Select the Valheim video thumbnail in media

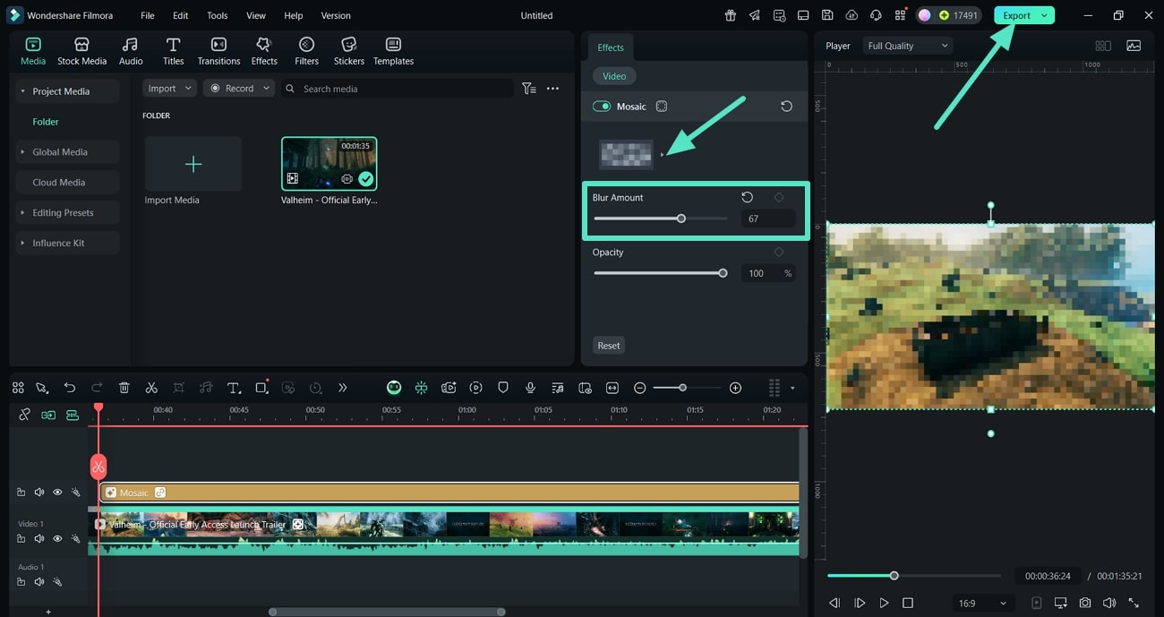[330, 164]
